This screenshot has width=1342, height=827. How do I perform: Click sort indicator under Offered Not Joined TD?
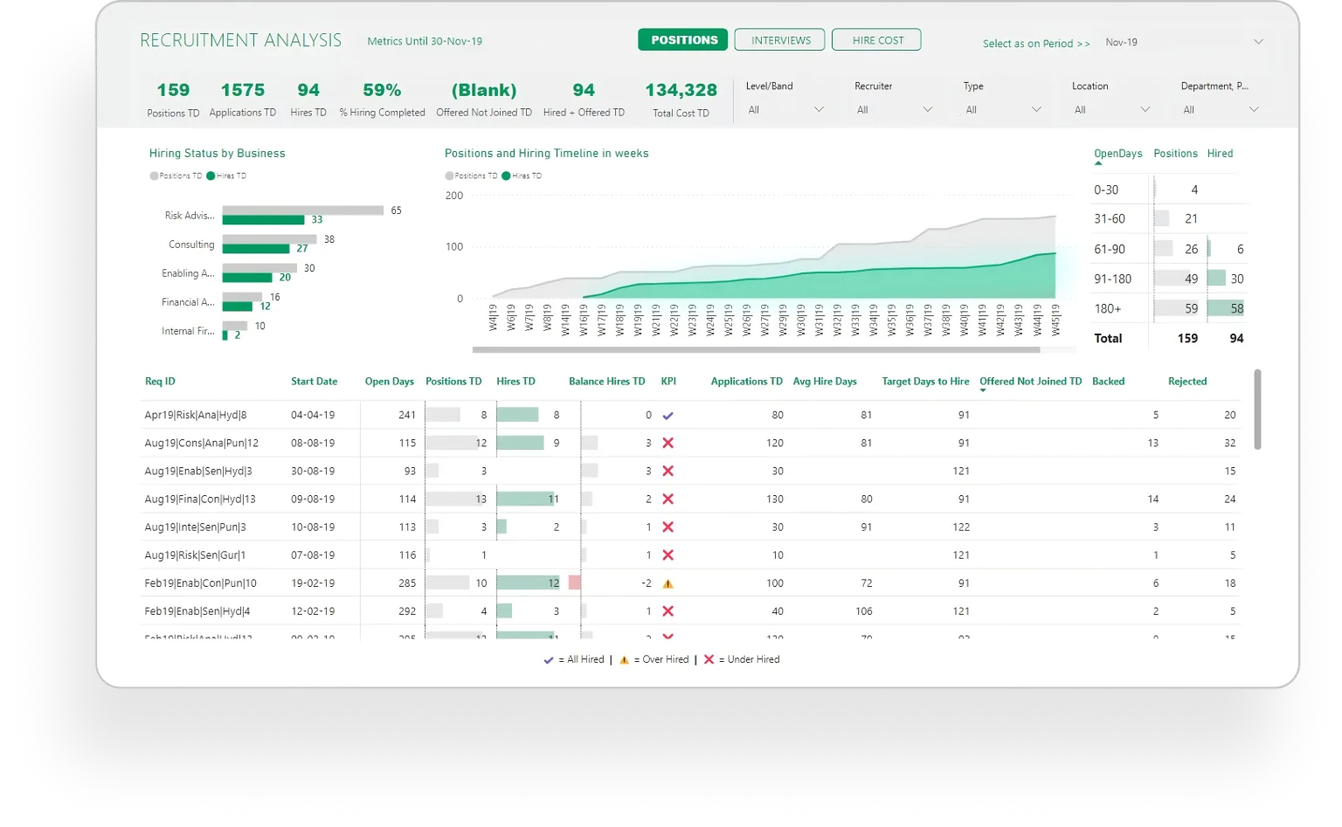click(983, 391)
